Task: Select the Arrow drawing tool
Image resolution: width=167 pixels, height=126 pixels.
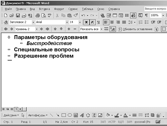Action: pos(58,115)
